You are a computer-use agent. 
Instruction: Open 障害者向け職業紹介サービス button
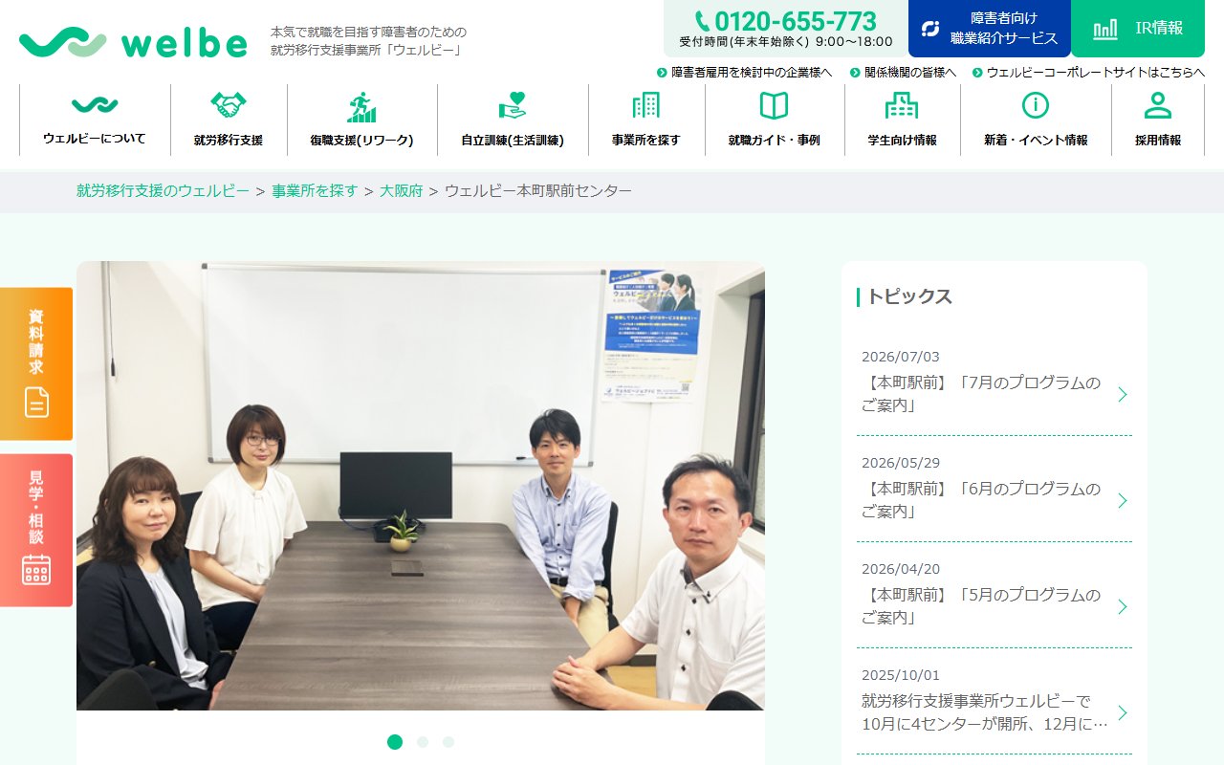pos(990,29)
